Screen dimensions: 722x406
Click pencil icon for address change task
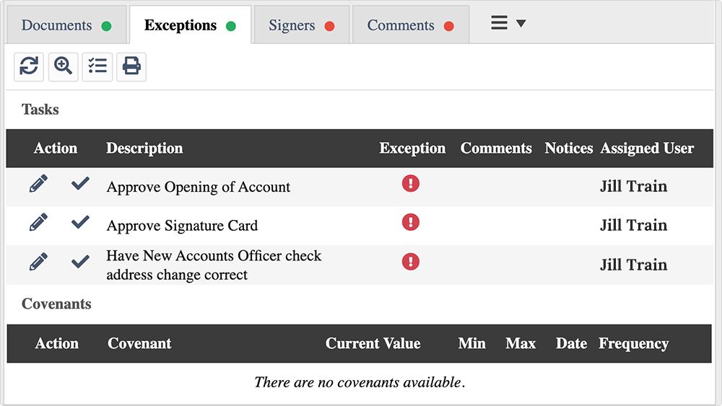(38, 262)
